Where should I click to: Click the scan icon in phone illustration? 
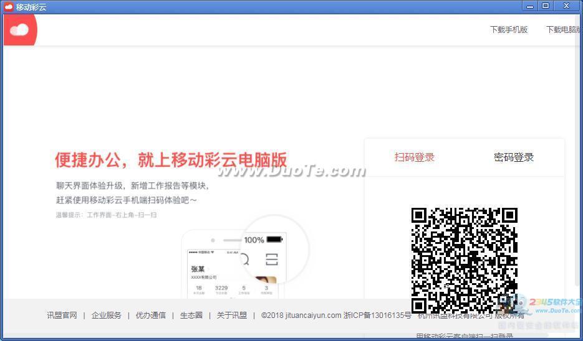click(272, 259)
